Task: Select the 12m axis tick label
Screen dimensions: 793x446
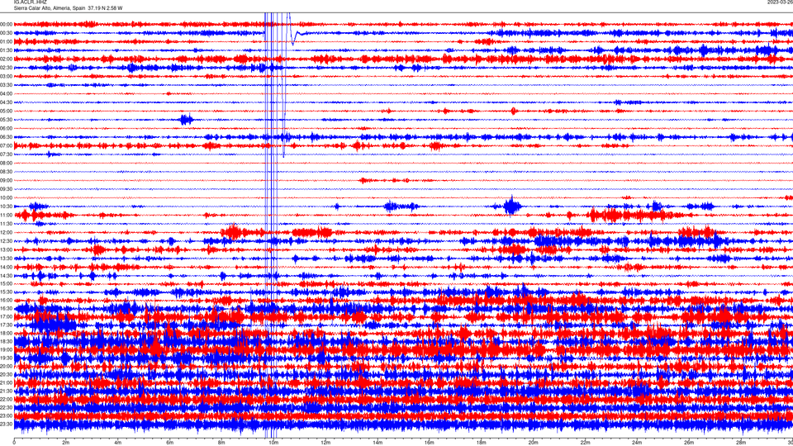Action: pyautogui.click(x=325, y=443)
